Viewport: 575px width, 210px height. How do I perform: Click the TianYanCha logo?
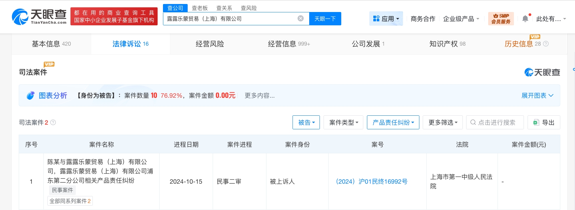(x=39, y=17)
